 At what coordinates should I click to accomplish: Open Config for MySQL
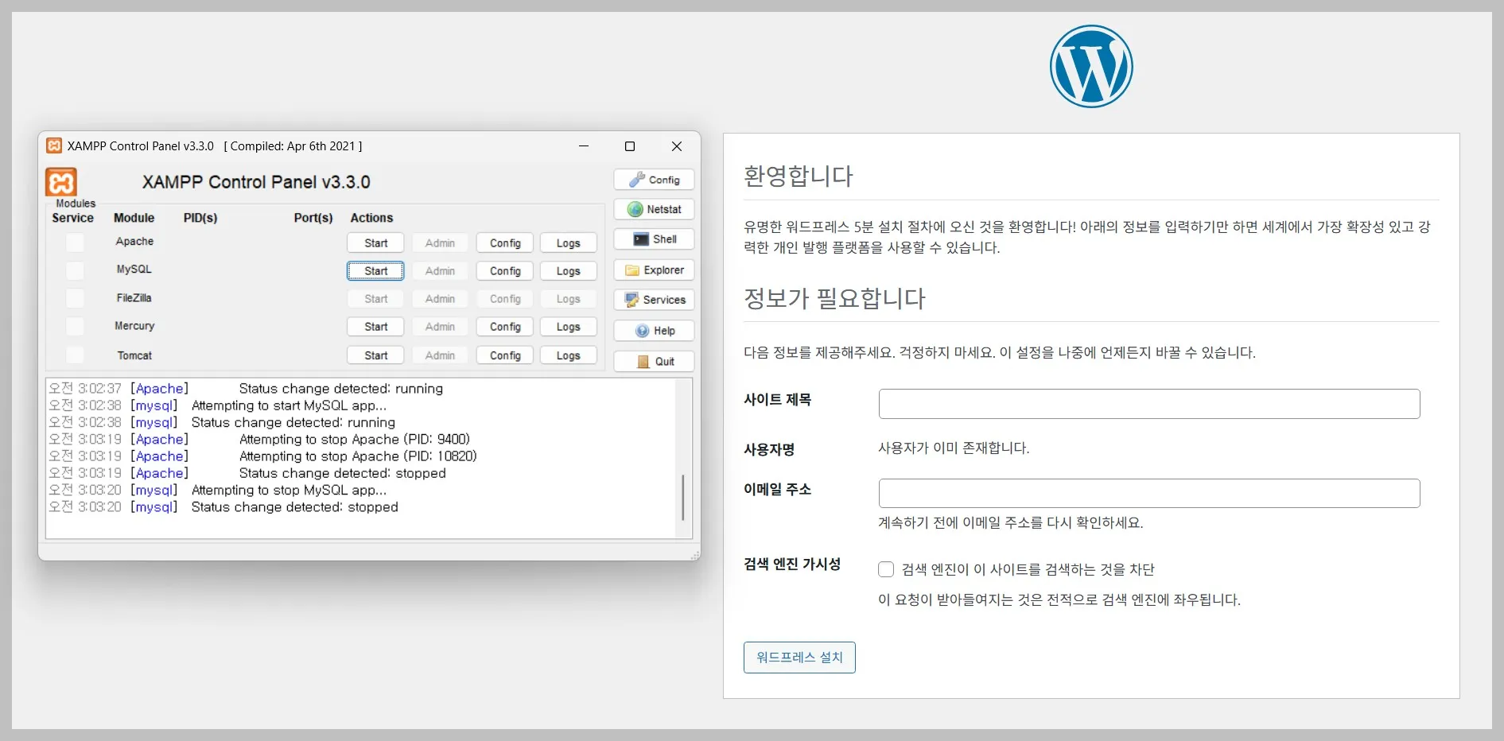coord(505,271)
